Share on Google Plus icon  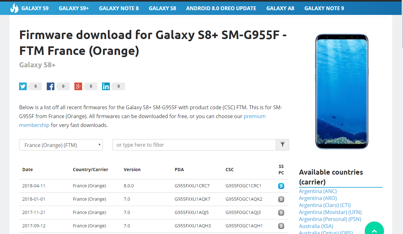click(78, 86)
